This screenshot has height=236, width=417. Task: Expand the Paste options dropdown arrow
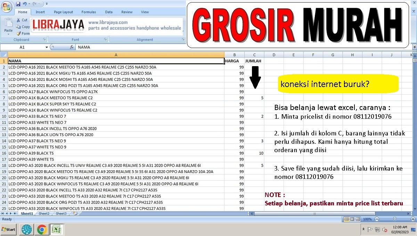click(x=8, y=34)
